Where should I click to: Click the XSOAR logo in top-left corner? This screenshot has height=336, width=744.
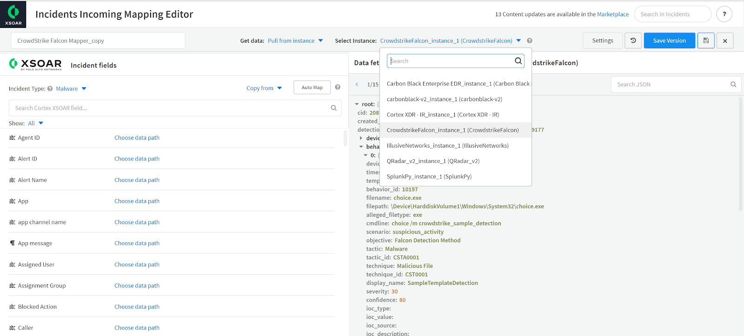[13, 14]
